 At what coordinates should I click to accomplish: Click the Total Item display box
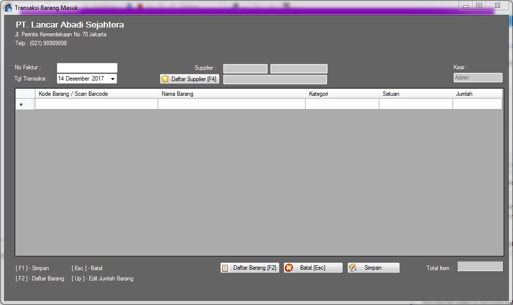click(479, 266)
